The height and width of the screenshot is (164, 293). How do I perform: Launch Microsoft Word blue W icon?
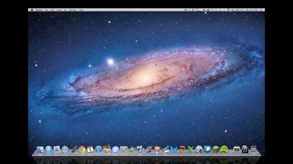(174, 149)
